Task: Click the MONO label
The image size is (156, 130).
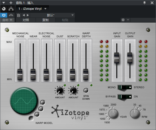Action: pyautogui.click(x=112, y=87)
